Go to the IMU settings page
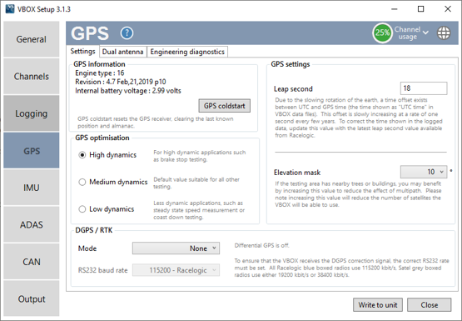This screenshot has width=462, height=321. point(32,188)
